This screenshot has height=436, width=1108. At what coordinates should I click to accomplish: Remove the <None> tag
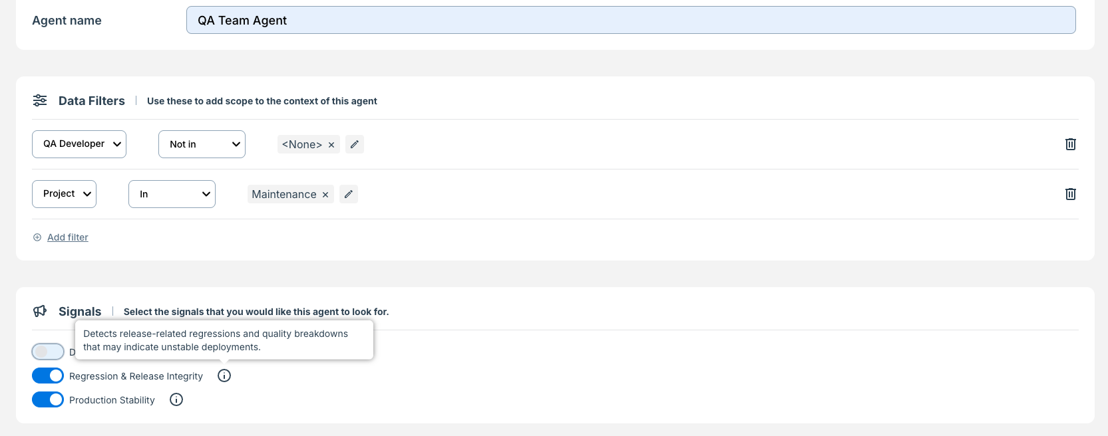coord(331,145)
